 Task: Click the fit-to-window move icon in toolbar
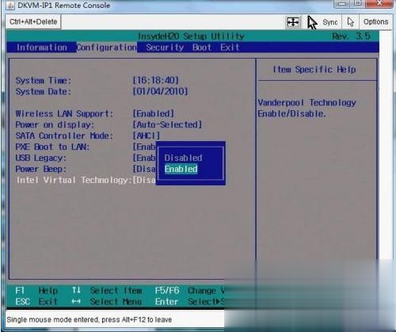293,22
